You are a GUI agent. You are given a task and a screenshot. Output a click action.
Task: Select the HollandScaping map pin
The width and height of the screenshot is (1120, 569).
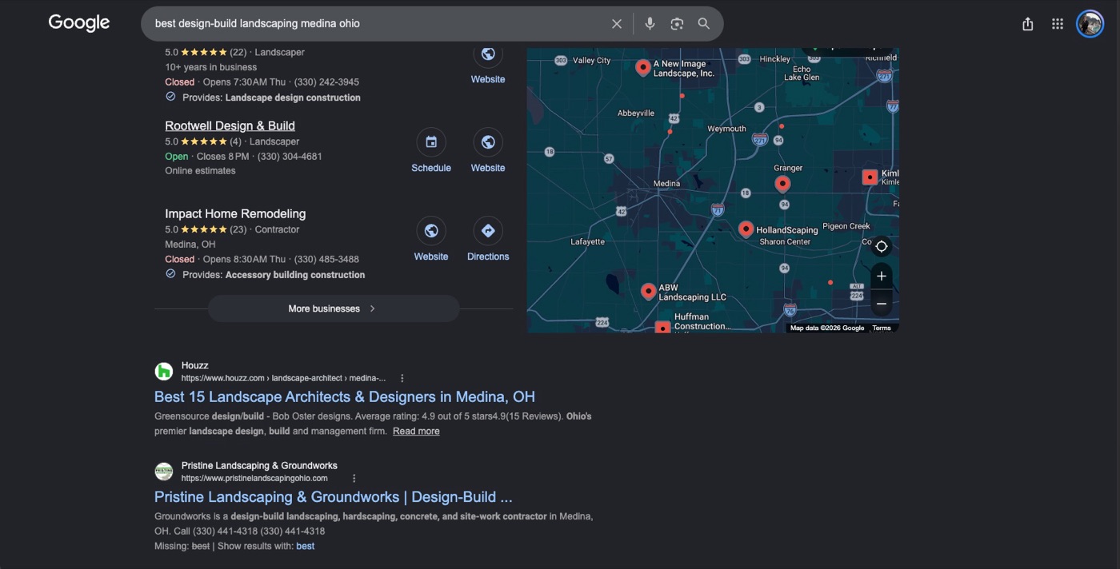tap(746, 229)
